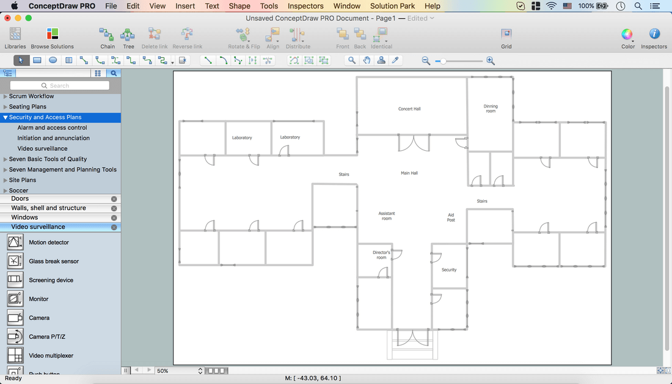Open Browse Solutions

click(53, 38)
